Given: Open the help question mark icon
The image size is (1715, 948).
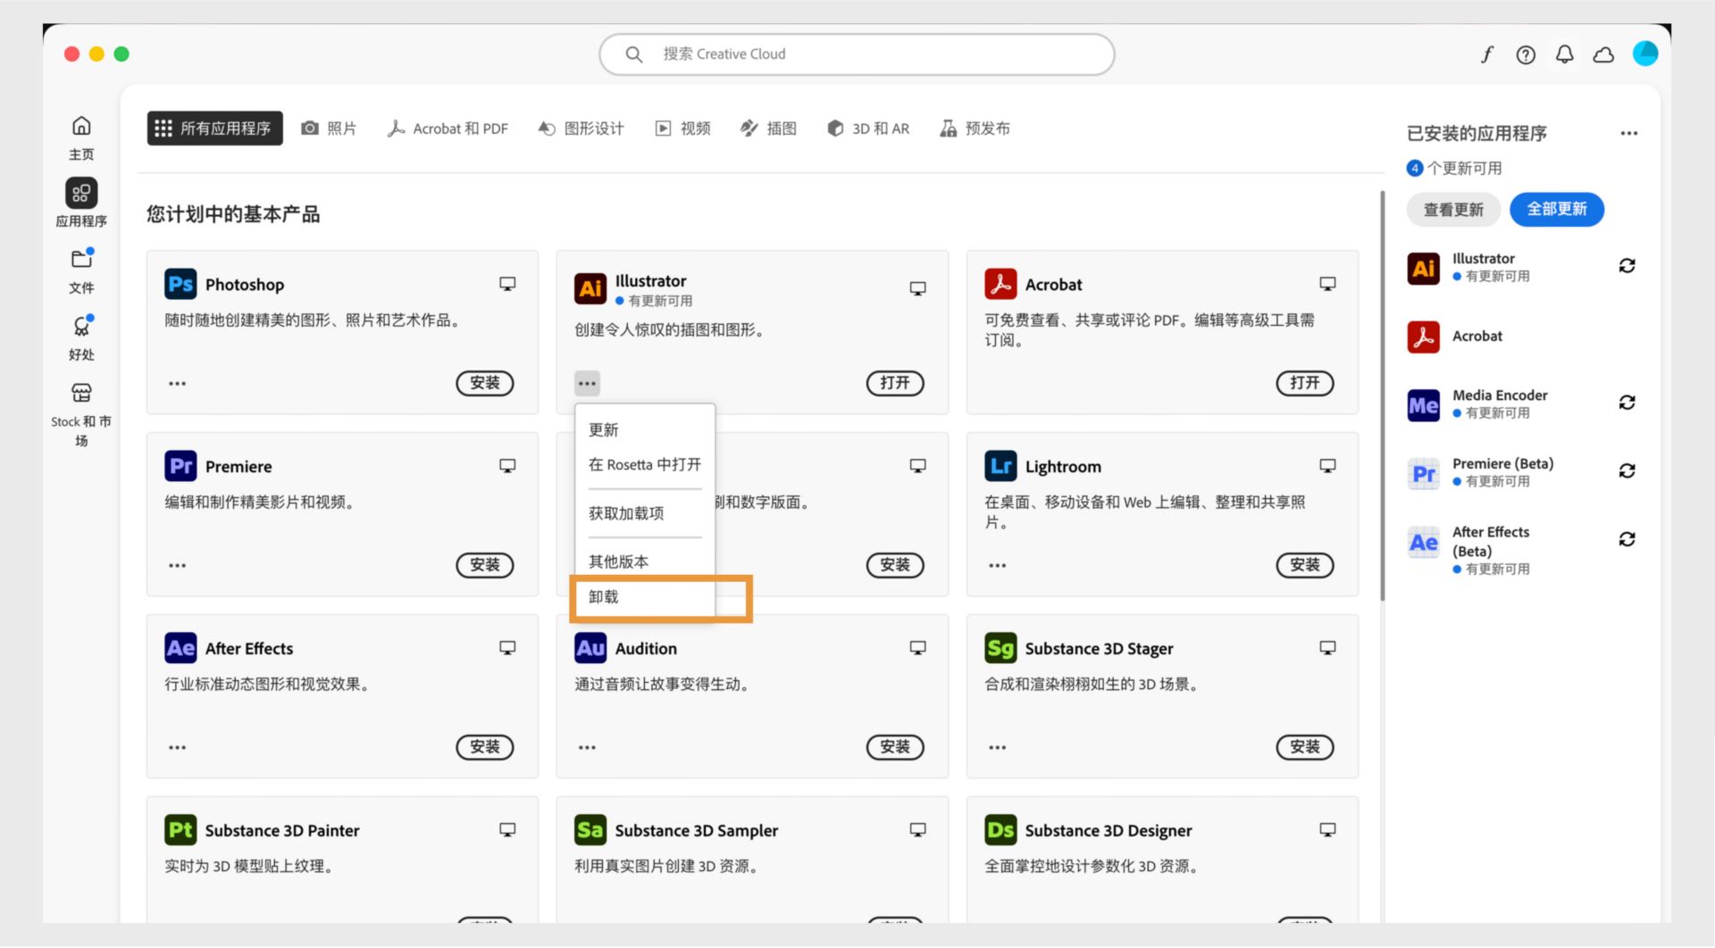Looking at the screenshot, I should pyautogui.click(x=1526, y=54).
